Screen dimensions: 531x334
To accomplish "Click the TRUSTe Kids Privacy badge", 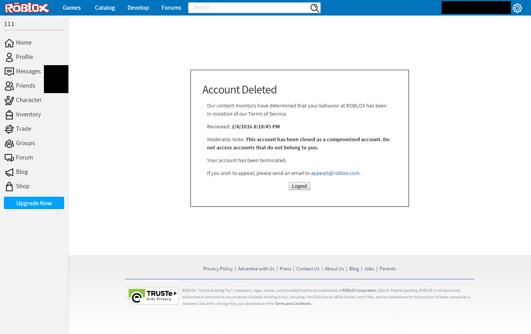I will [x=152, y=296].
